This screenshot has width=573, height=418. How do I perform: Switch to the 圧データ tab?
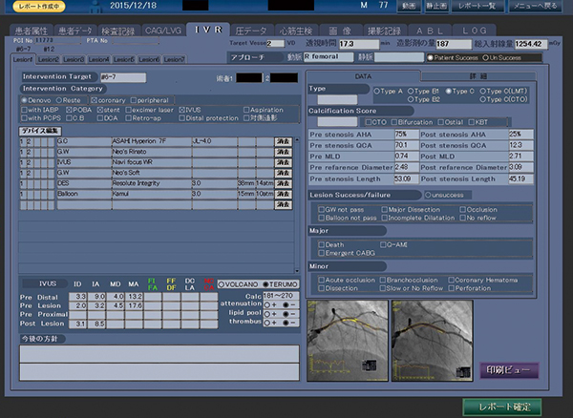point(250,31)
